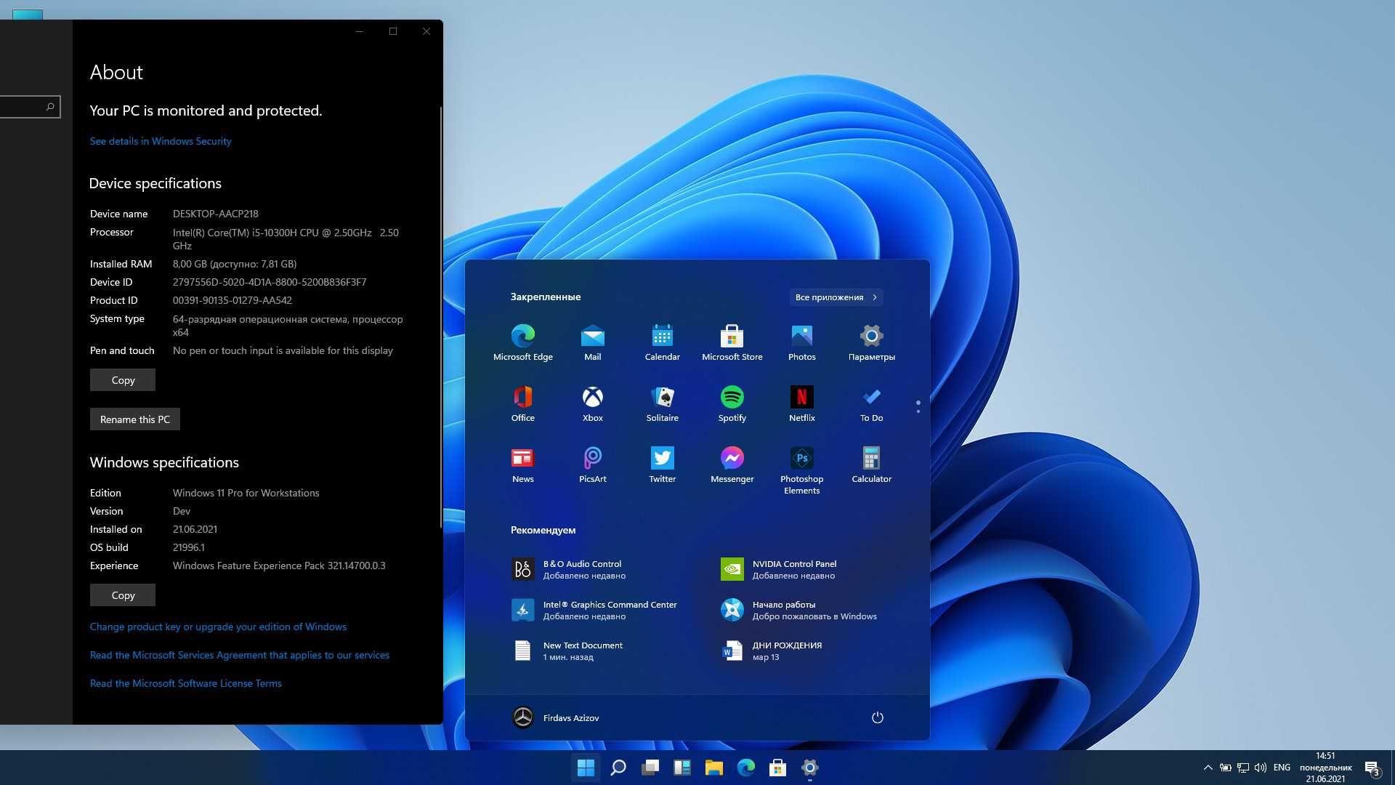1395x785 pixels.
Task: Launch the Photos app
Action: tap(802, 342)
